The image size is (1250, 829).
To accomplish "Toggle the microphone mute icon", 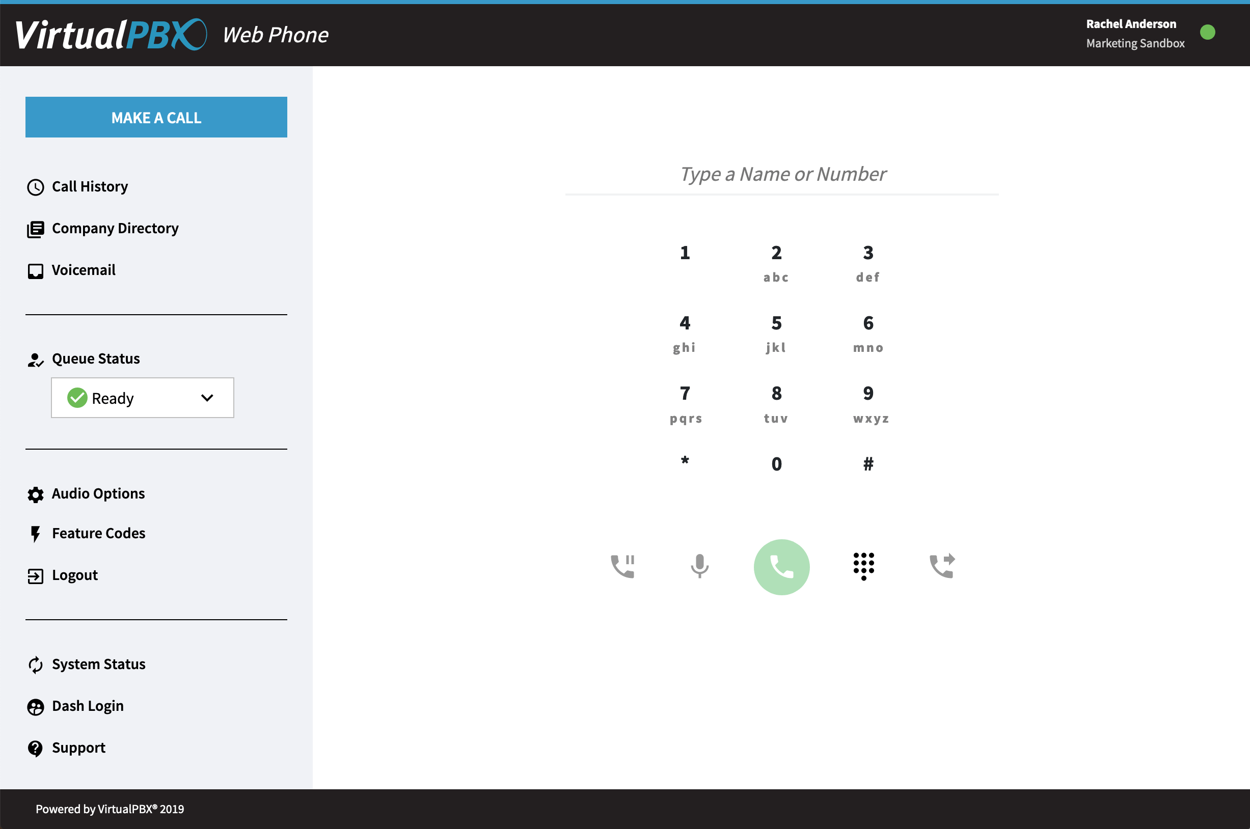I will pos(700,564).
